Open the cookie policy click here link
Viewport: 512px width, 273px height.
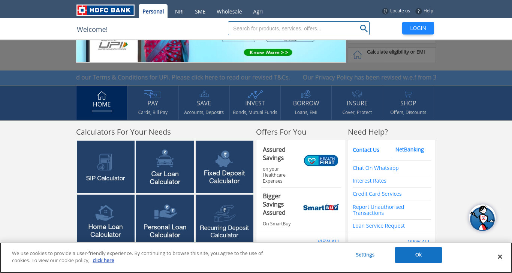103,260
